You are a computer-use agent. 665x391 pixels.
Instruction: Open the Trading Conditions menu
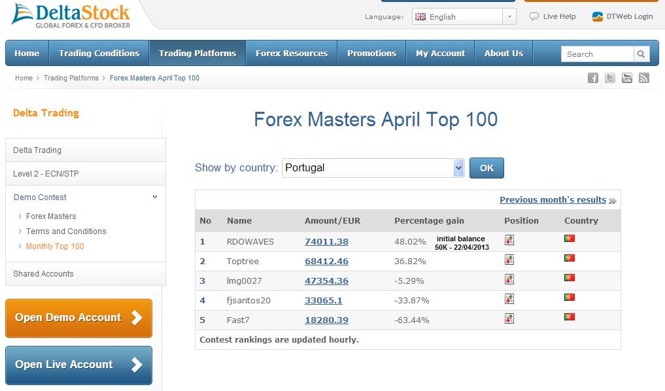99,53
